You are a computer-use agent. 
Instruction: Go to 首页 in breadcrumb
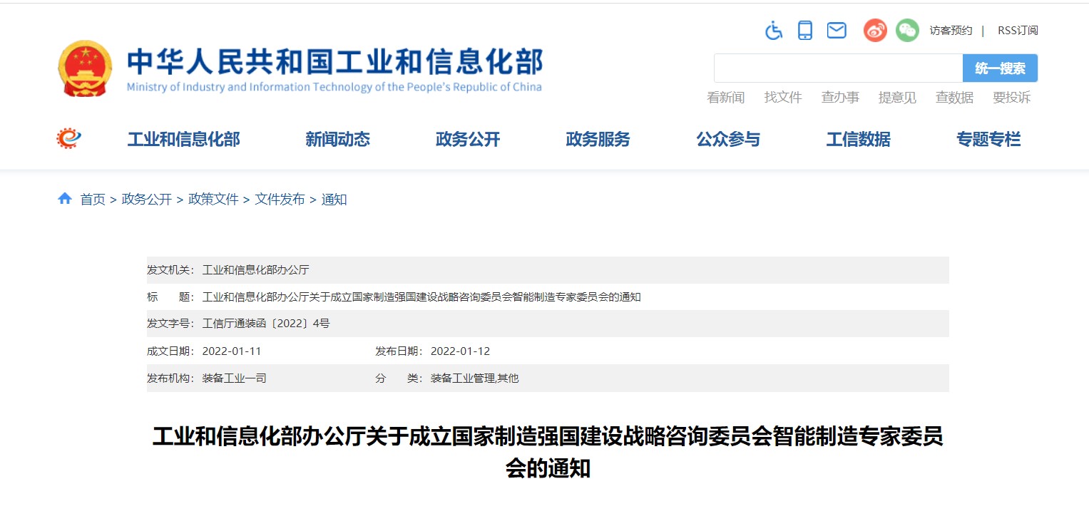click(x=93, y=200)
